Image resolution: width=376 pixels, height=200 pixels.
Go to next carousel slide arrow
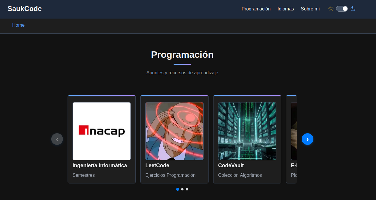click(308, 139)
